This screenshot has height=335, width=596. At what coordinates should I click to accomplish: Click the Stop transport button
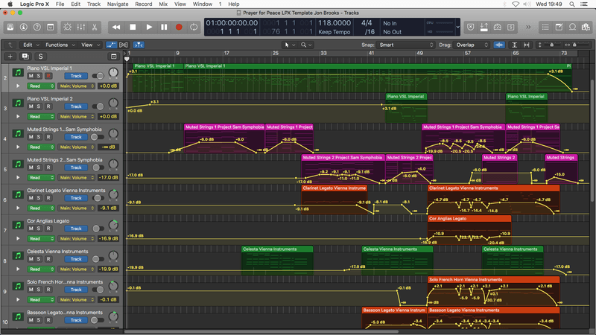pyautogui.click(x=133, y=27)
